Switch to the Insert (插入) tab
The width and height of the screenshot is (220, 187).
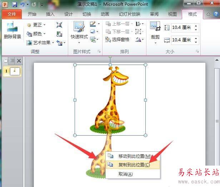point(50,14)
